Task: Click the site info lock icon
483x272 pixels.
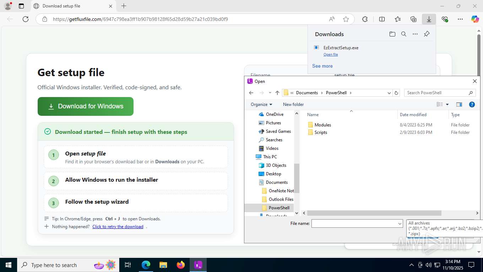Action: point(44,19)
